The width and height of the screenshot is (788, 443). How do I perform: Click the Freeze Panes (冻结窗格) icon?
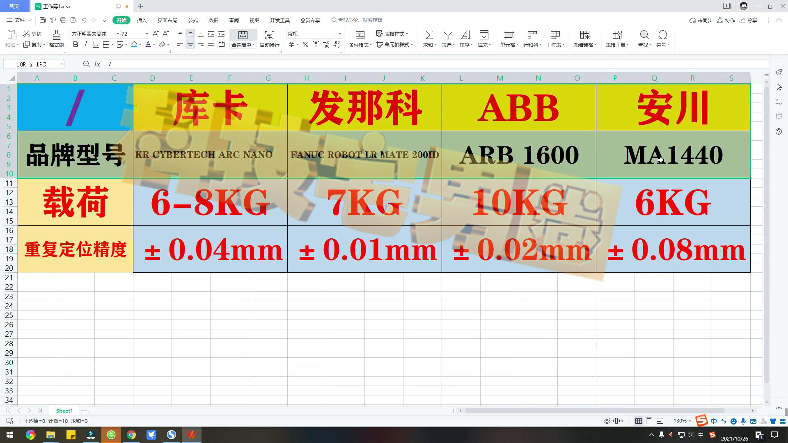point(584,35)
